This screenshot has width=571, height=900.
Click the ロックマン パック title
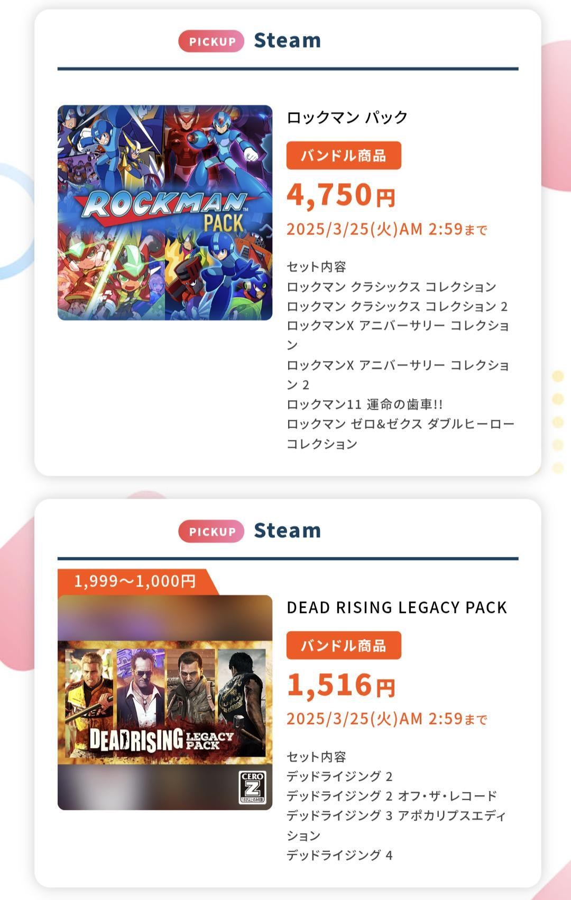point(347,117)
